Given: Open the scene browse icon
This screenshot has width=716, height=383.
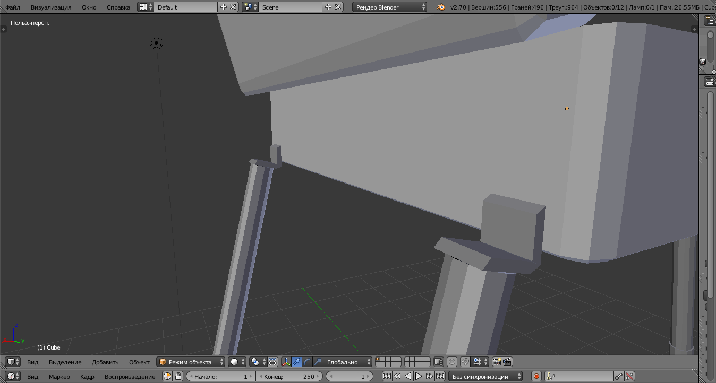Looking at the screenshot, I should (250, 7).
